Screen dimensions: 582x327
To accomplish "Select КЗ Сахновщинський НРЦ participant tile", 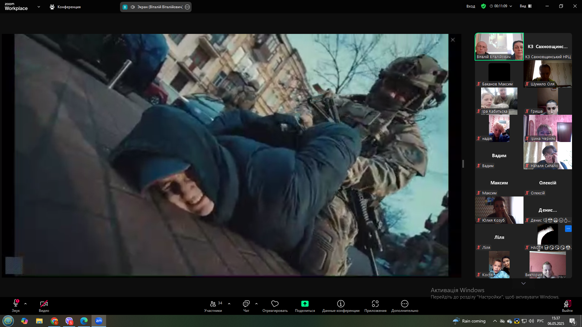I will tap(548, 47).
